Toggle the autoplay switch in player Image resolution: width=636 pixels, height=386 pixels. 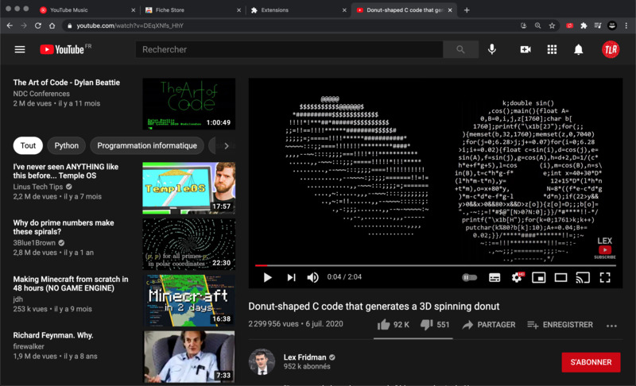pyautogui.click(x=469, y=277)
